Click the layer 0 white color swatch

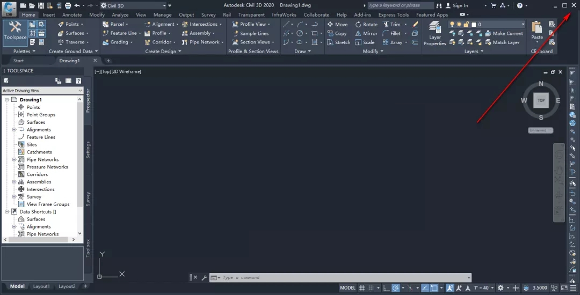tap(474, 24)
